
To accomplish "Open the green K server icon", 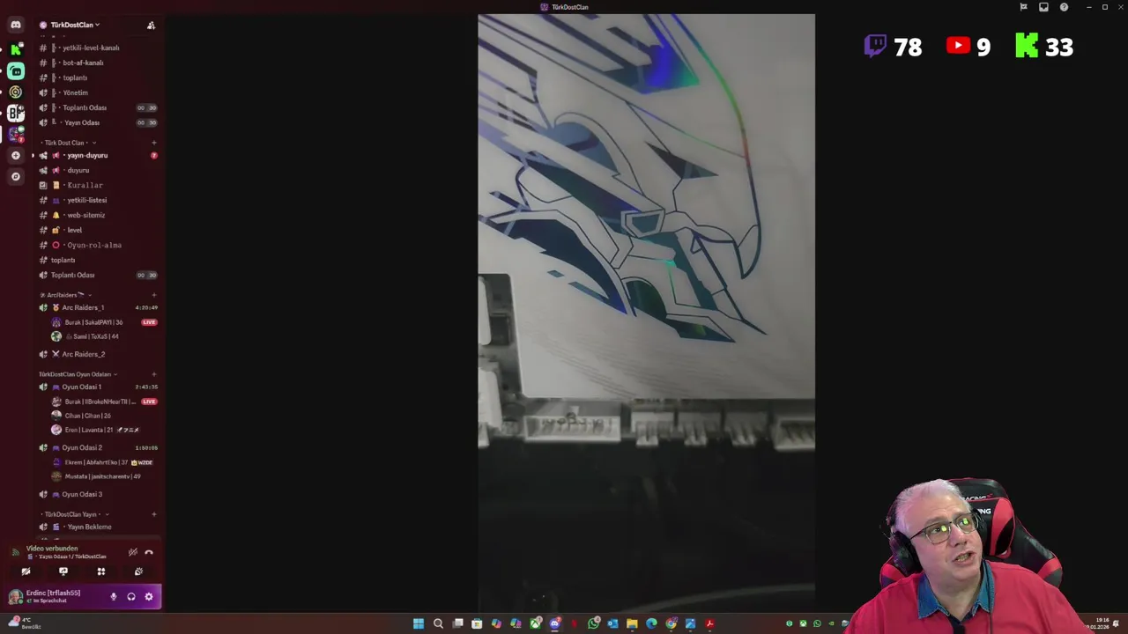I will [16, 49].
